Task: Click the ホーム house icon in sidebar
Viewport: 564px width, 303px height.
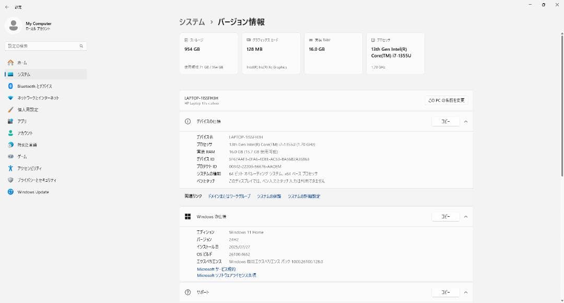Action: pyautogui.click(x=10, y=62)
